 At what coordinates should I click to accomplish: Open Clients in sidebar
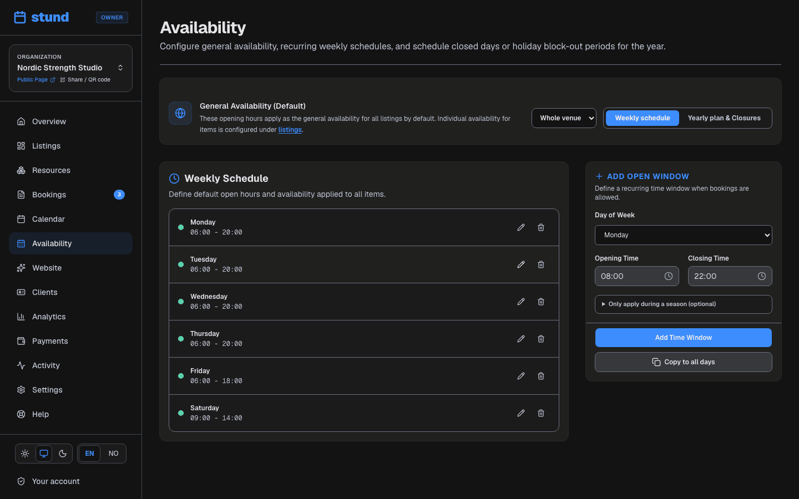[x=70, y=292]
